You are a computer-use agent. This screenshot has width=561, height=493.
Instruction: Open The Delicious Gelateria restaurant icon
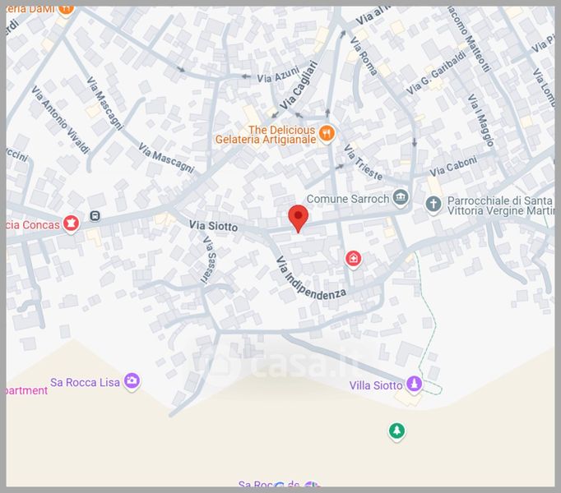tap(327, 132)
